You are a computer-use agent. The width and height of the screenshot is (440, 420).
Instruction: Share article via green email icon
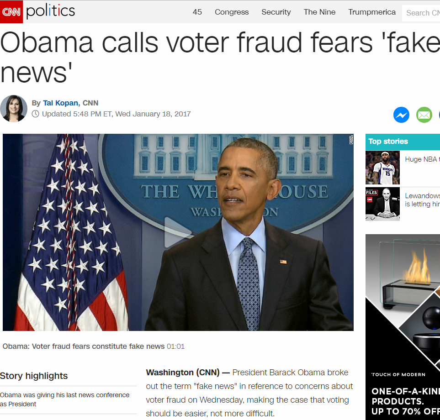pos(424,115)
